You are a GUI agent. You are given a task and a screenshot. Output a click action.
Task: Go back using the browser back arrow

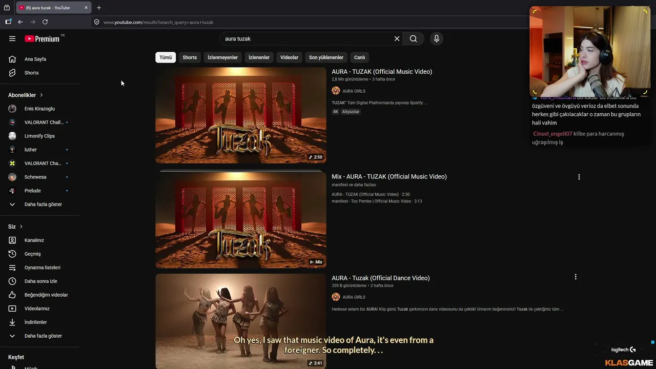click(x=20, y=22)
